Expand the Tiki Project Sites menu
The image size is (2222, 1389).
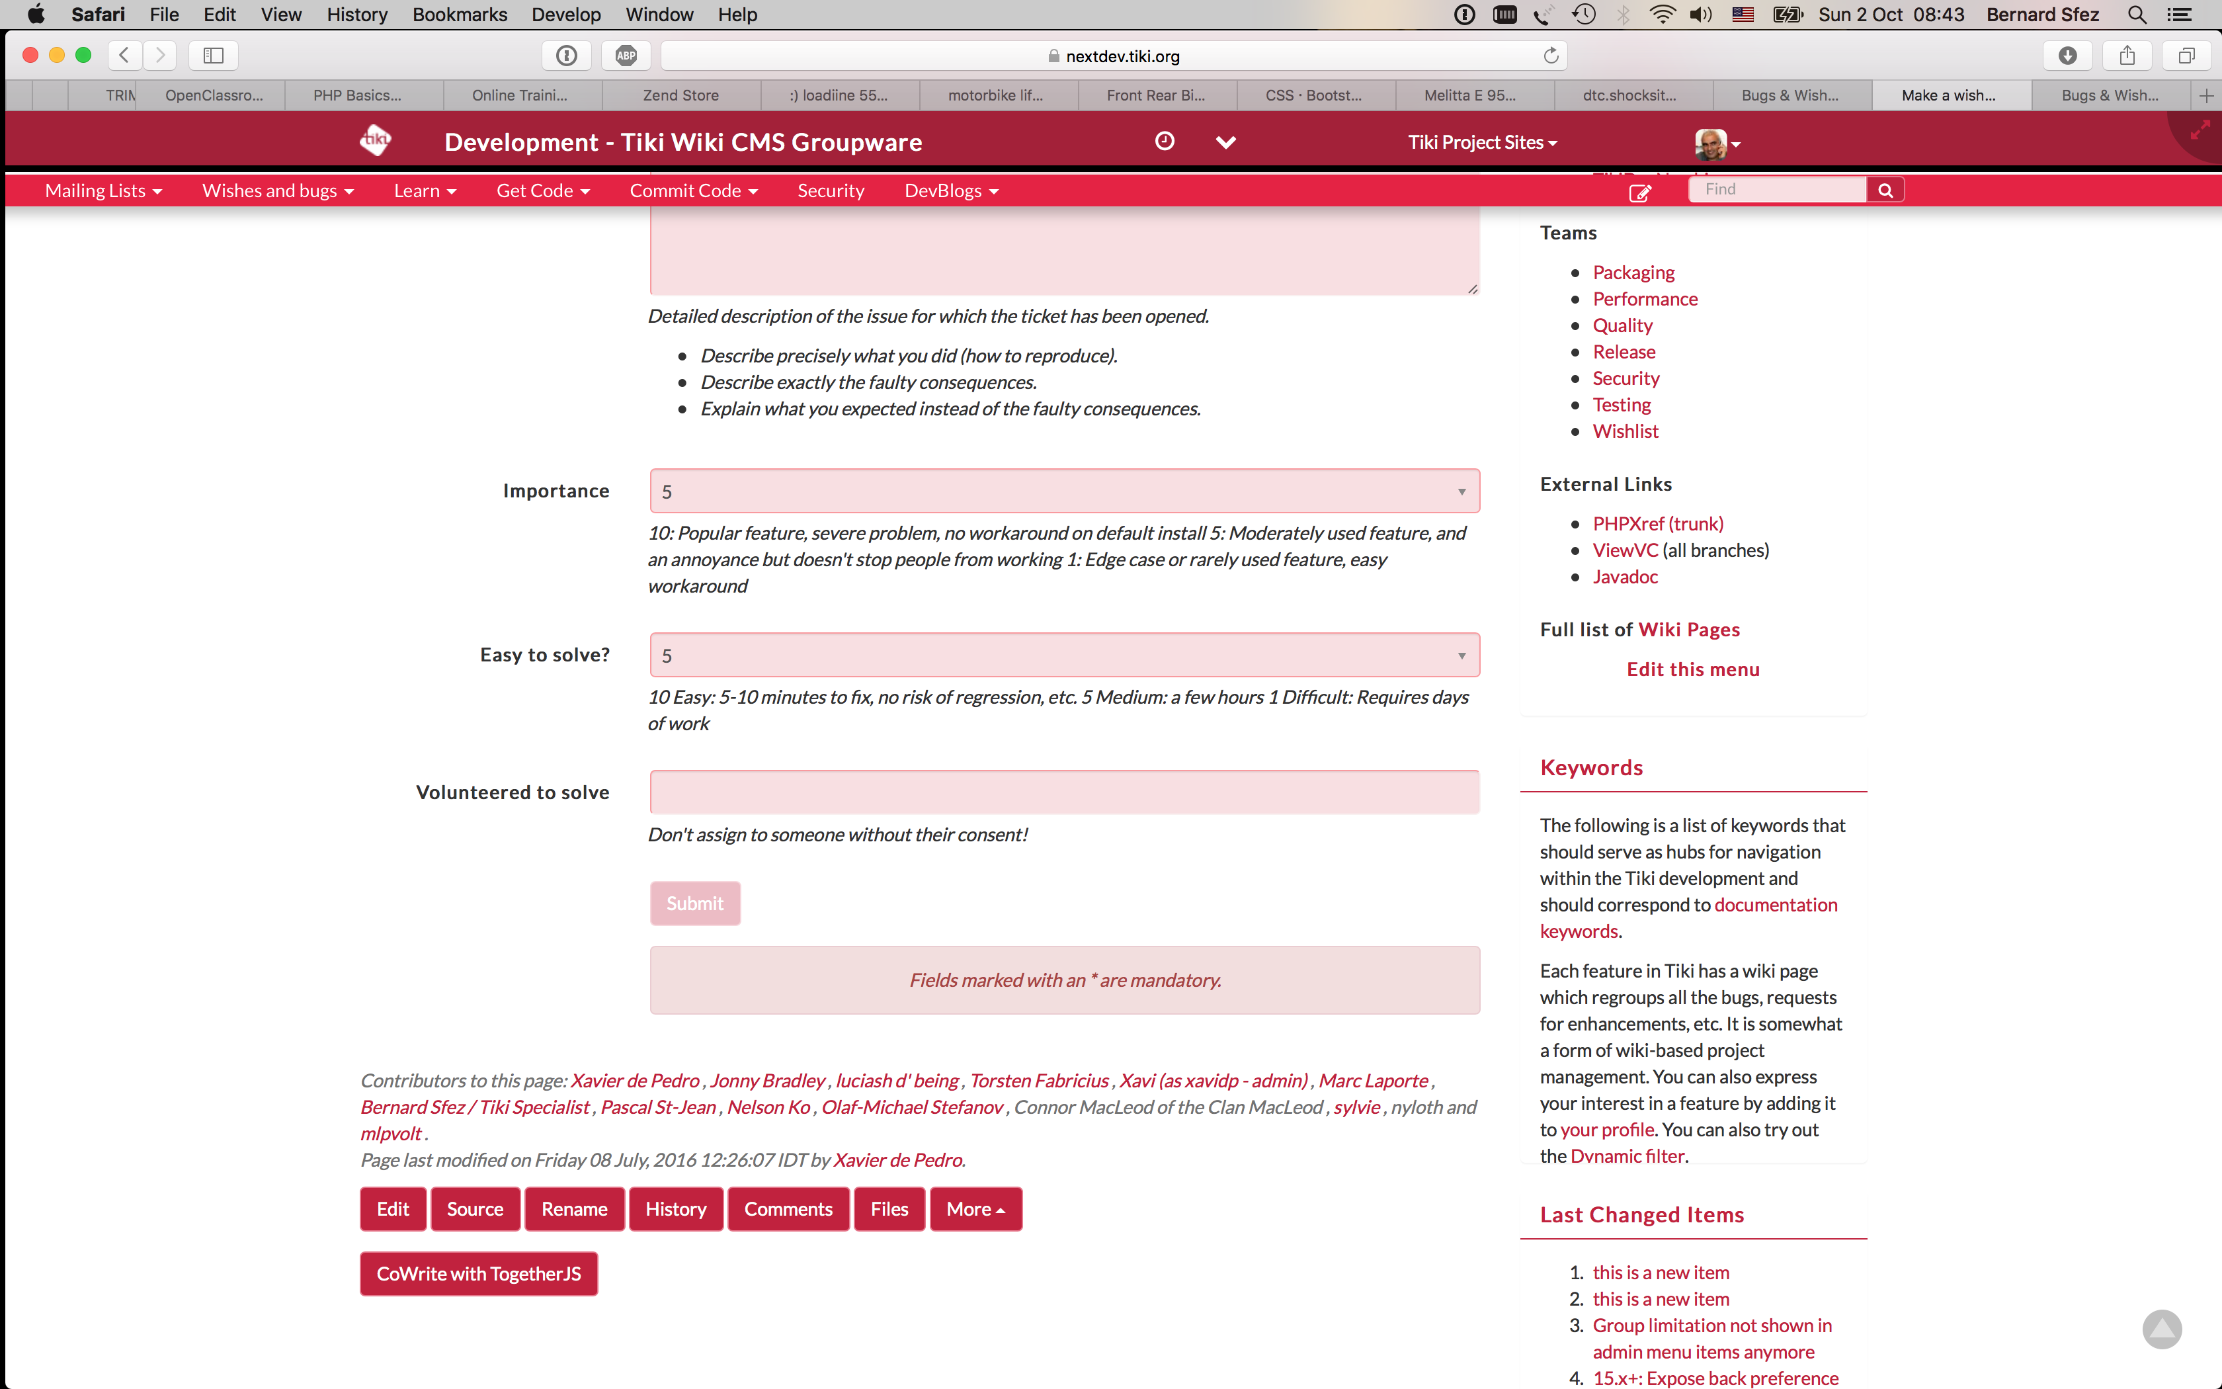point(1482,142)
